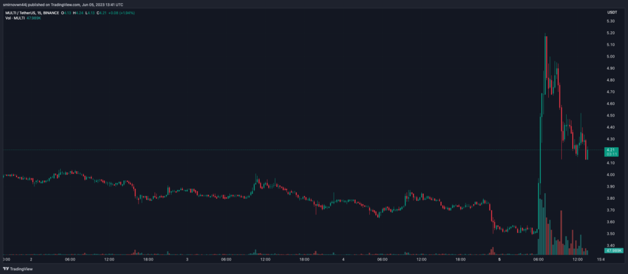This screenshot has width=628, height=274.
Task: Click the day 2 marker on time axis
Action: tap(31, 259)
